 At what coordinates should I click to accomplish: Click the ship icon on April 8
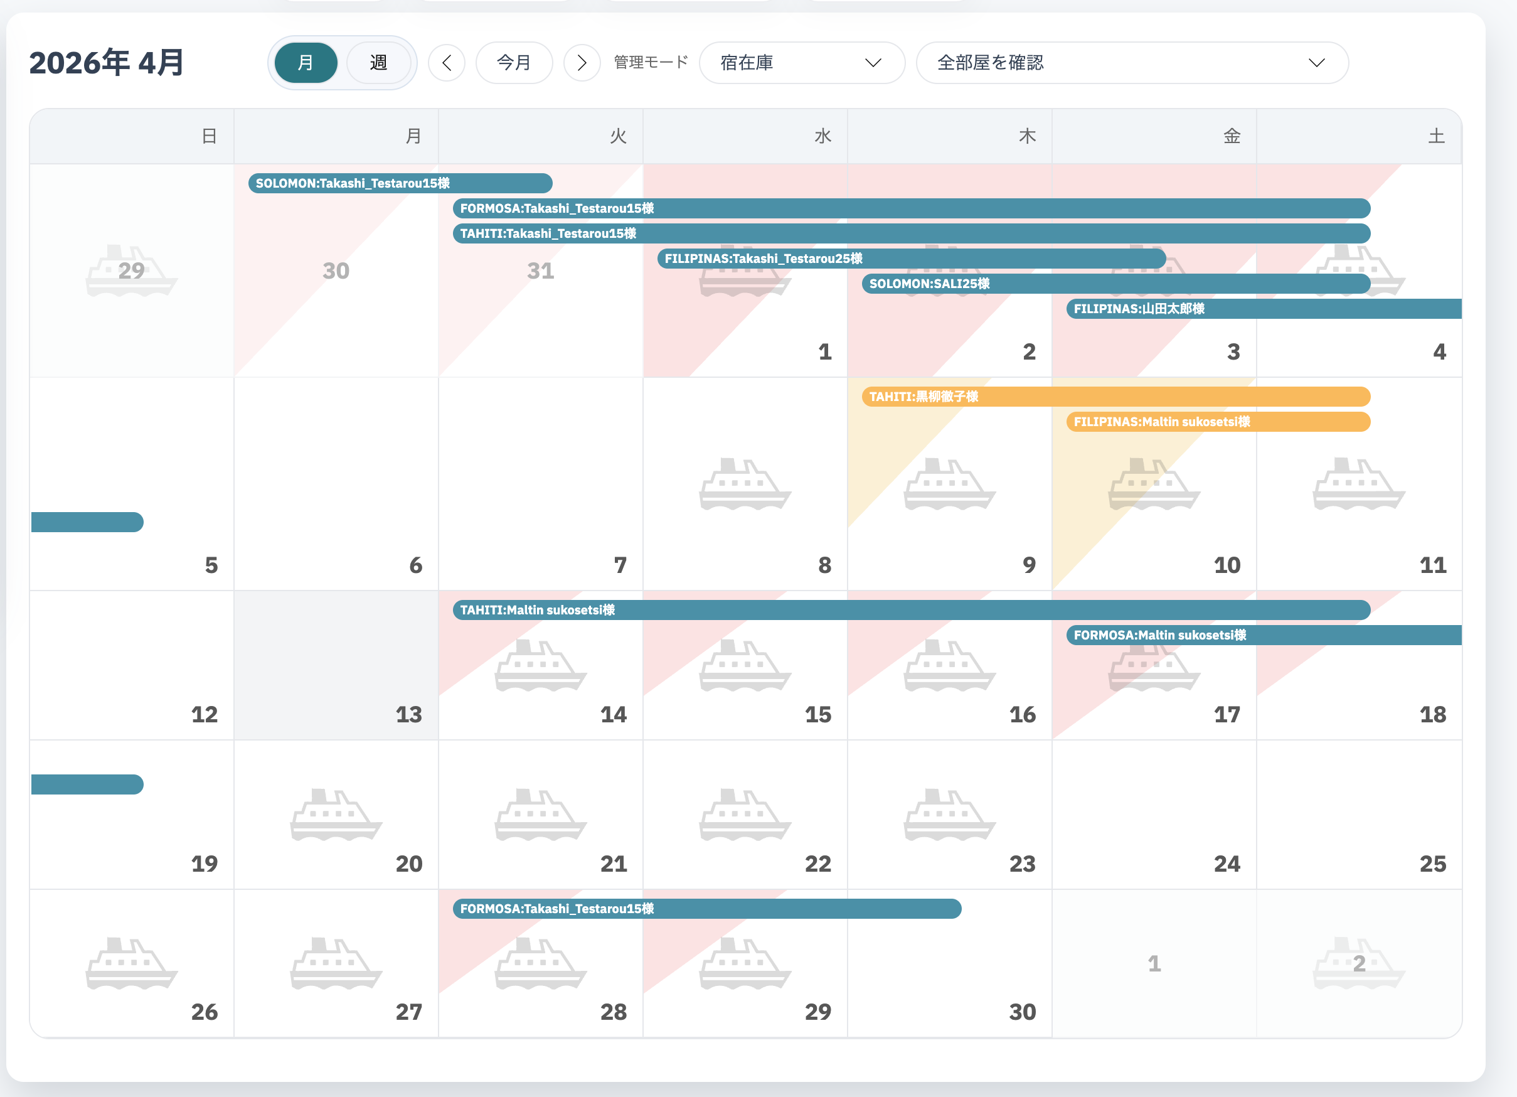[745, 484]
